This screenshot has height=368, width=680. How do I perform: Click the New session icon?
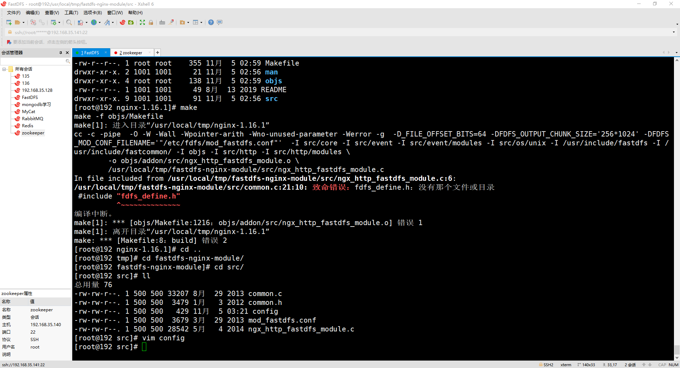(x=9, y=22)
